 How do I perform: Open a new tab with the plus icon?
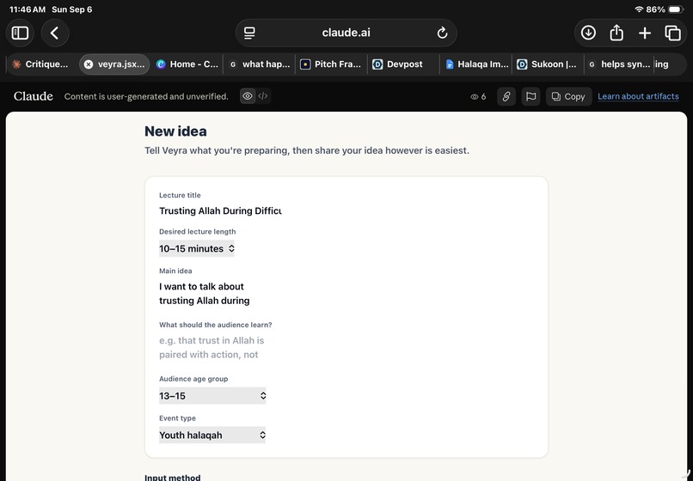pos(645,33)
